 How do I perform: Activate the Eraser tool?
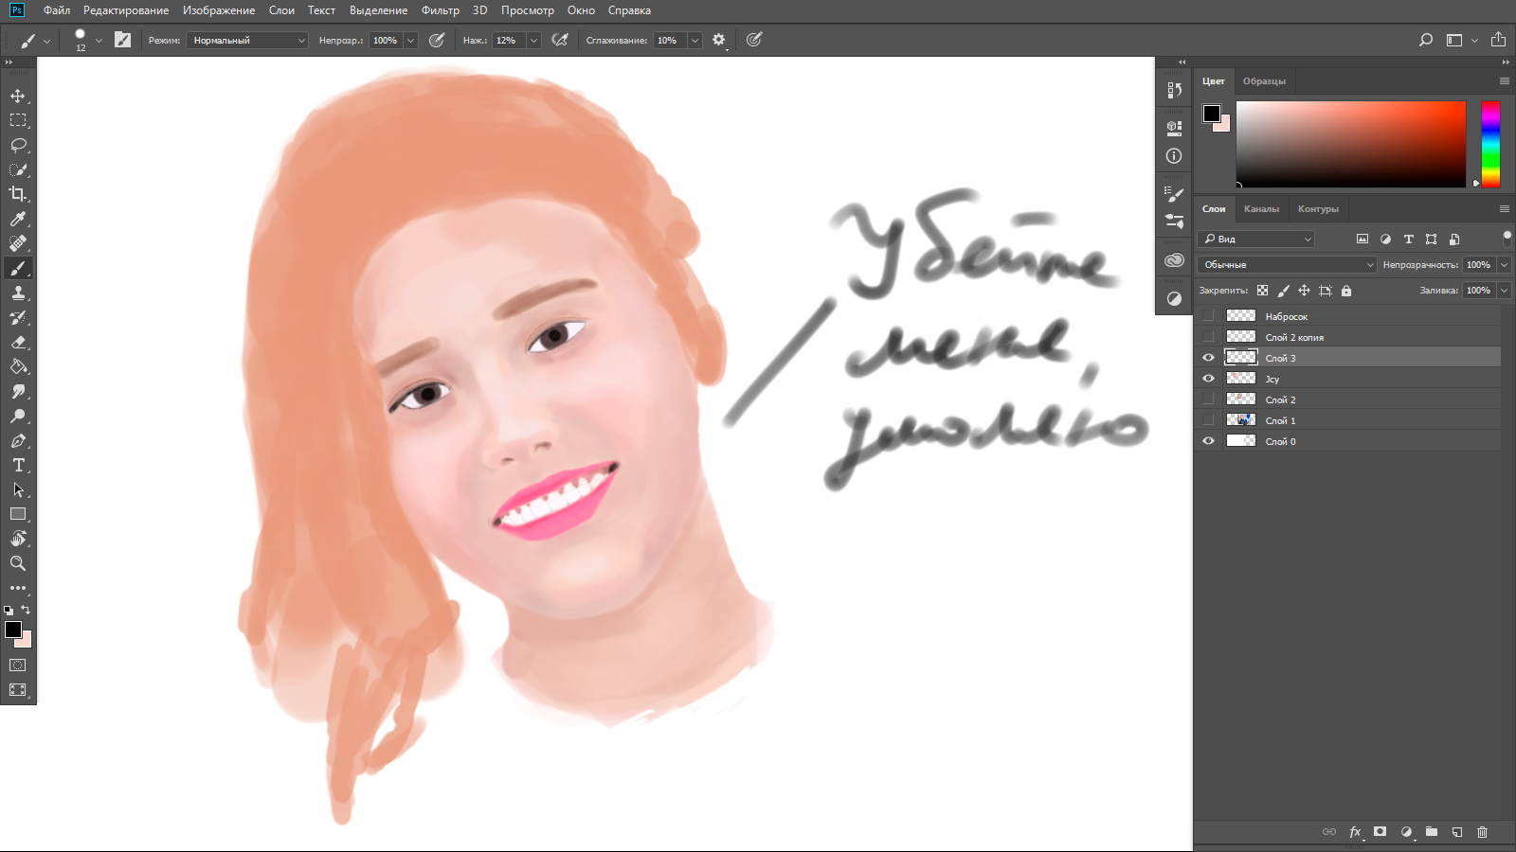[x=18, y=342]
